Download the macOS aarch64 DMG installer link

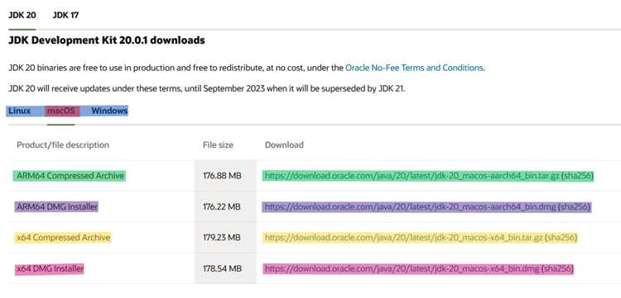coord(411,206)
